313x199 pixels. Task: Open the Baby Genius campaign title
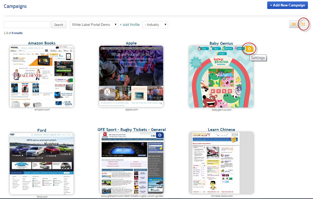pyautogui.click(x=221, y=43)
